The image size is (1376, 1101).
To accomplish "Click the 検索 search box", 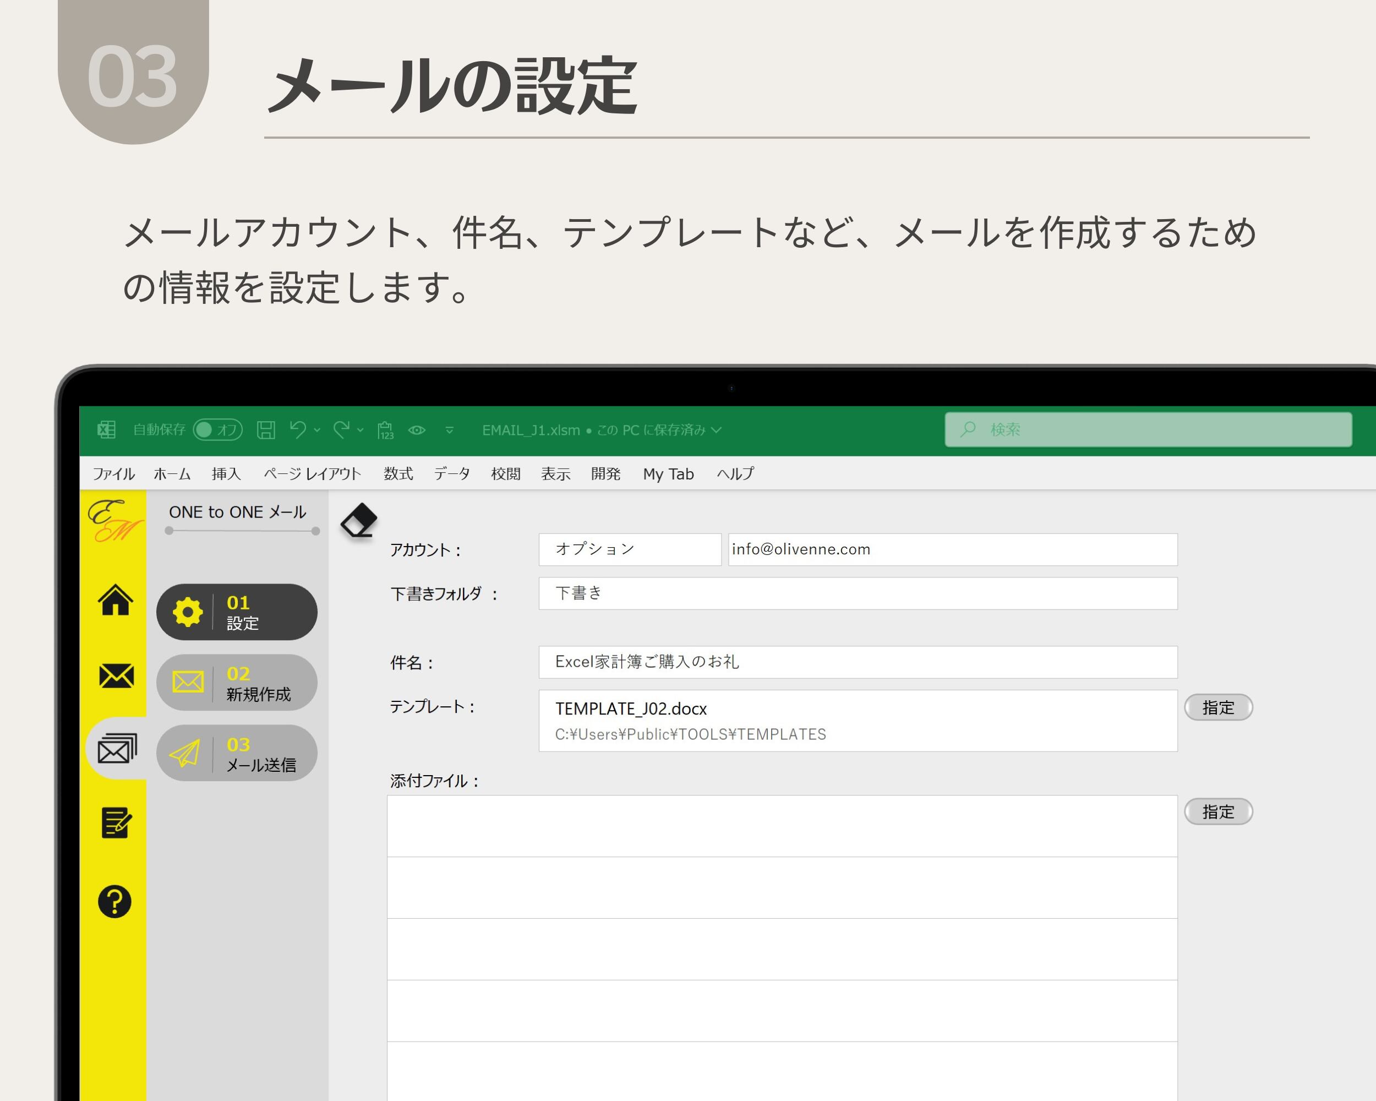I will coord(1148,429).
